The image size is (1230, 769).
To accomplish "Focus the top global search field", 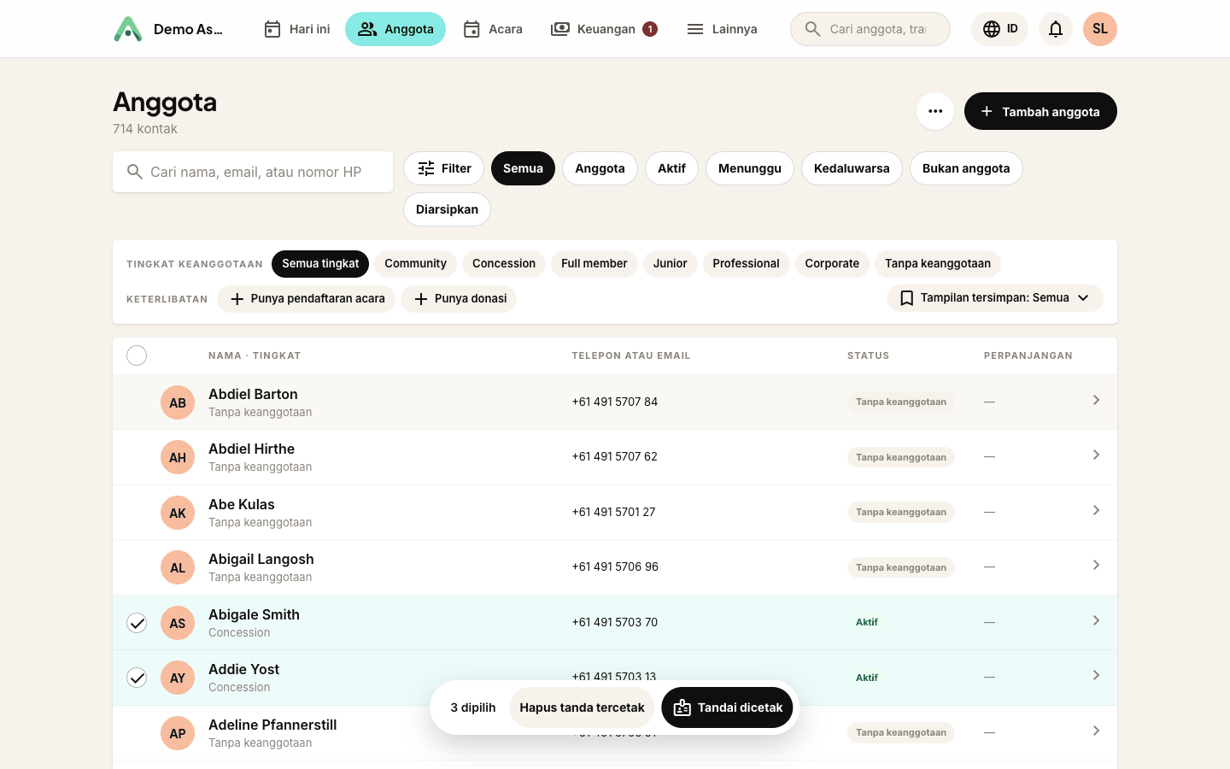I will pos(870,29).
